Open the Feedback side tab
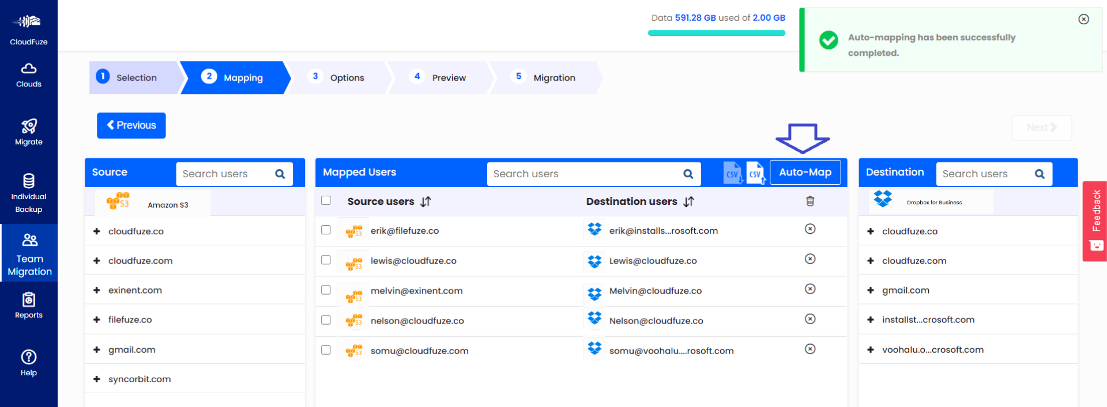This screenshot has height=407, width=1107. 1095,222
